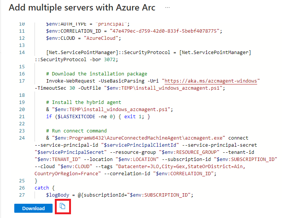This screenshot has height=218, width=282.
Task: Click the '$servicePrincipalSecret' string text
Action: pos(71,152)
